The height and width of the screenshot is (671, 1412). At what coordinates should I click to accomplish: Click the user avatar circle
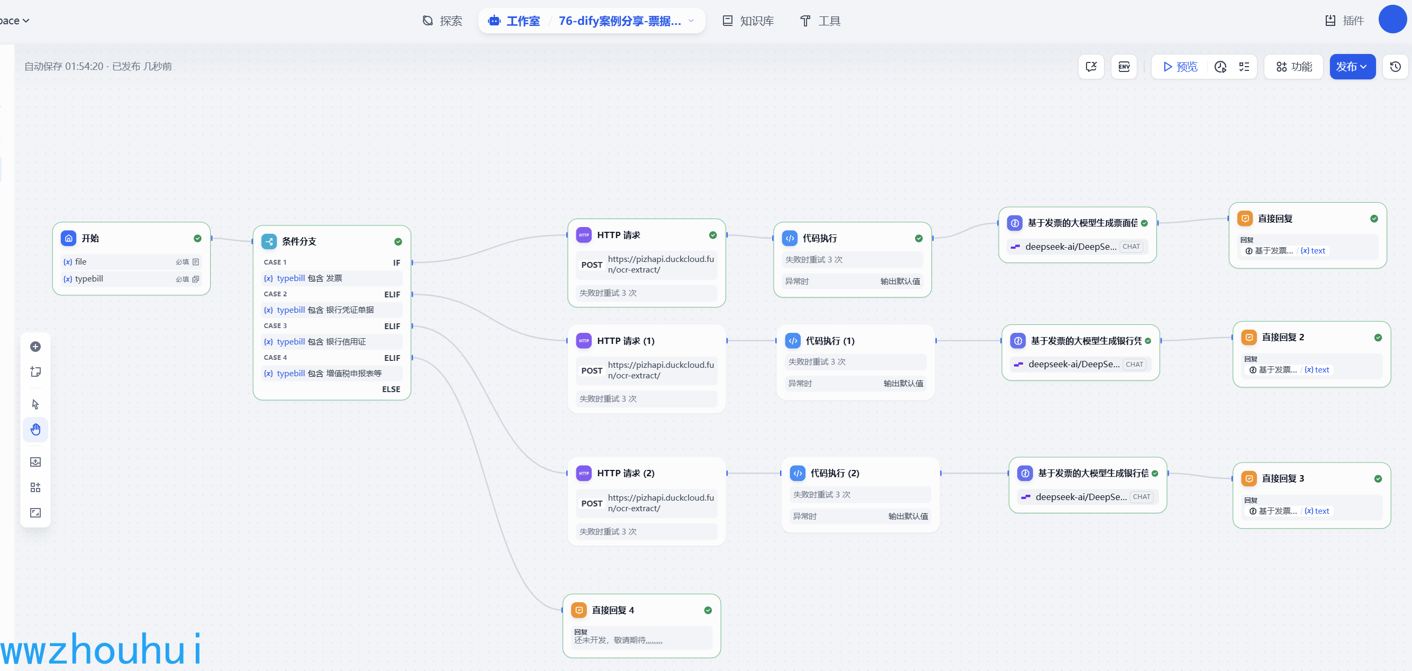1392,19
